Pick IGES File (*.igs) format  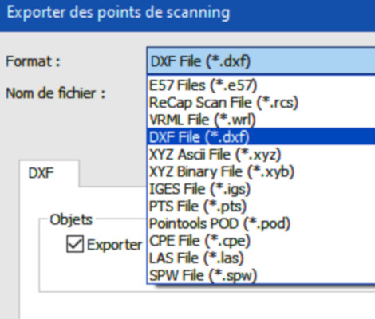point(261,189)
